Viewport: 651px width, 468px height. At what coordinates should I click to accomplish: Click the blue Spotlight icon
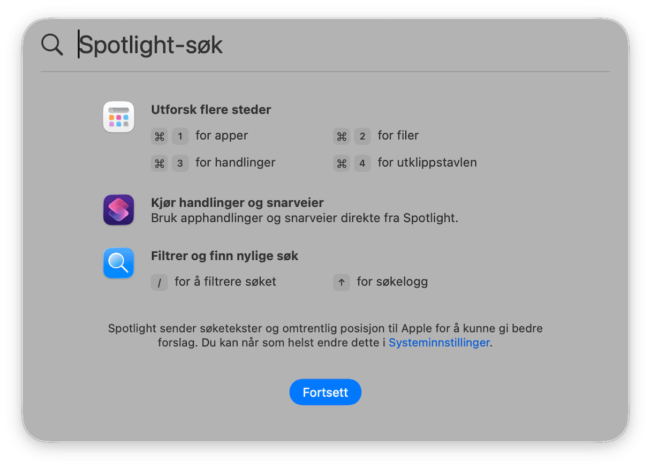[x=118, y=263]
